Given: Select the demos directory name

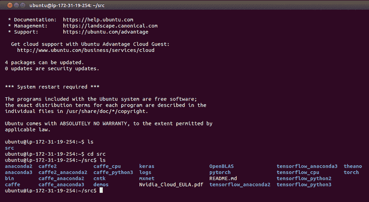Looking at the screenshot, I should pos(101,185).
